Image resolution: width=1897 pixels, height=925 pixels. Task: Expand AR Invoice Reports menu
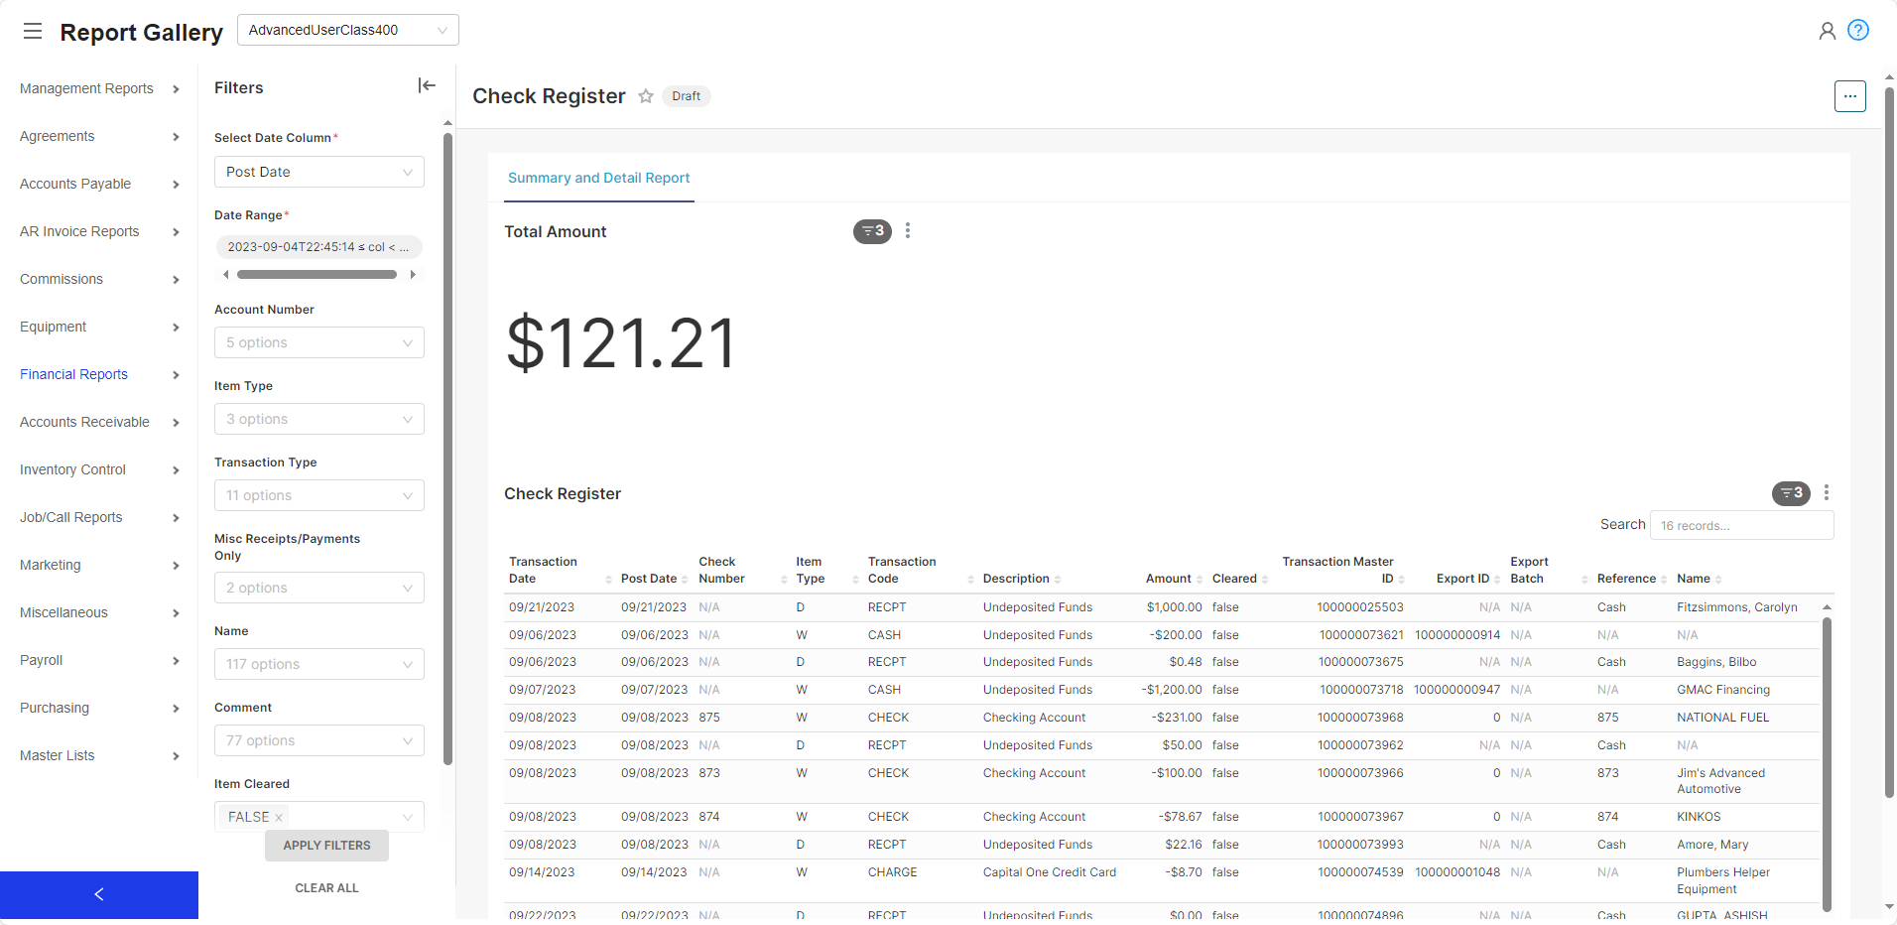[99, 231]
